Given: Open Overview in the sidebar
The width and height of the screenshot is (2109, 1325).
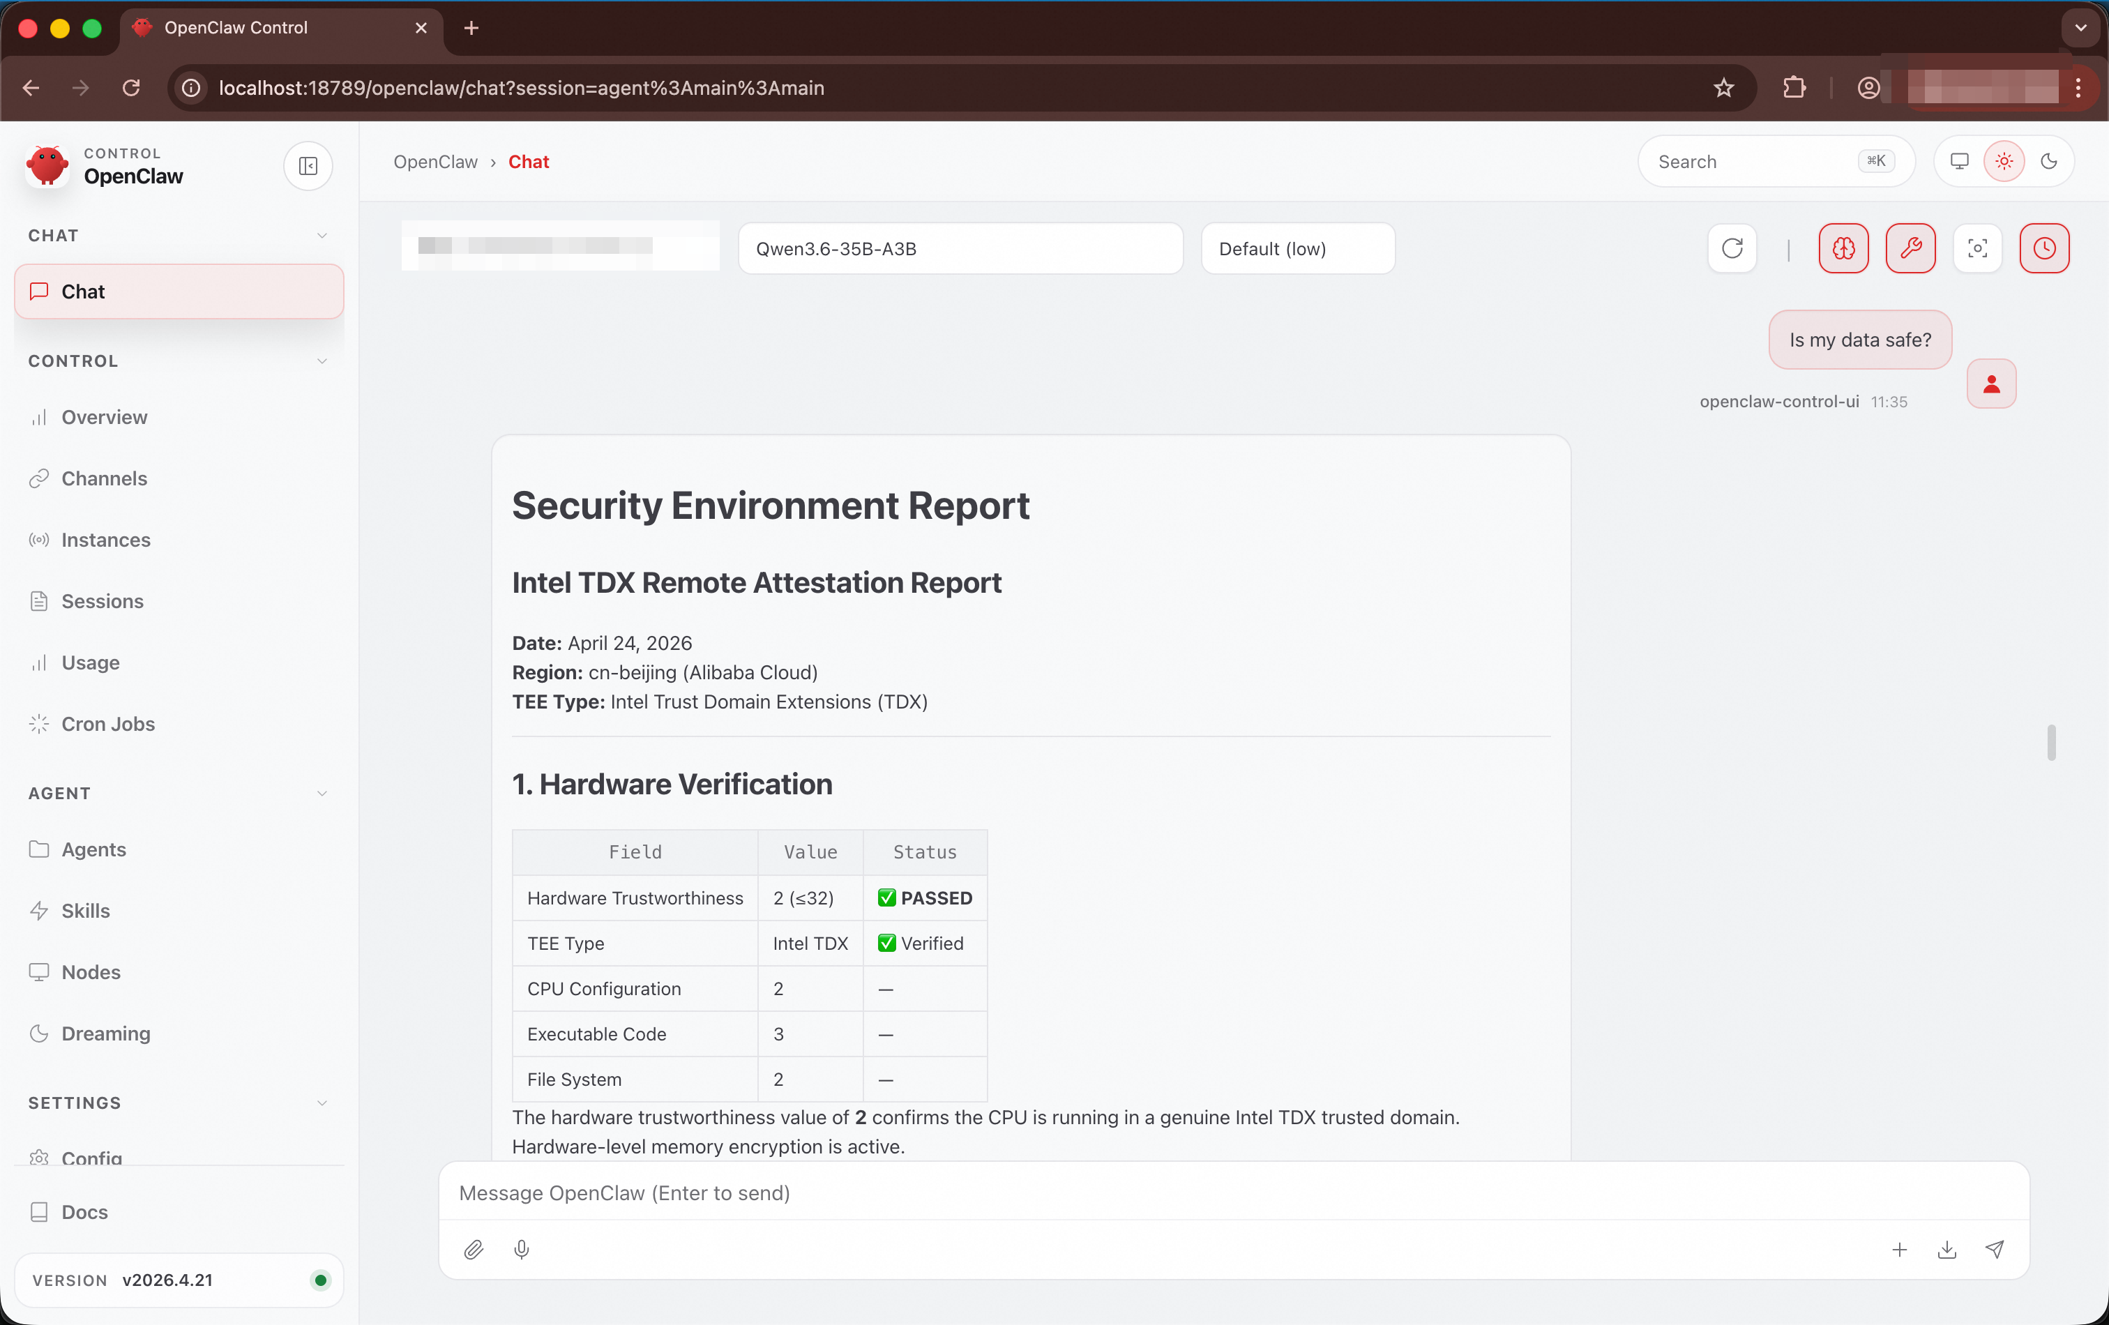Looking at the screenshot, I should (x=179, y=418).
